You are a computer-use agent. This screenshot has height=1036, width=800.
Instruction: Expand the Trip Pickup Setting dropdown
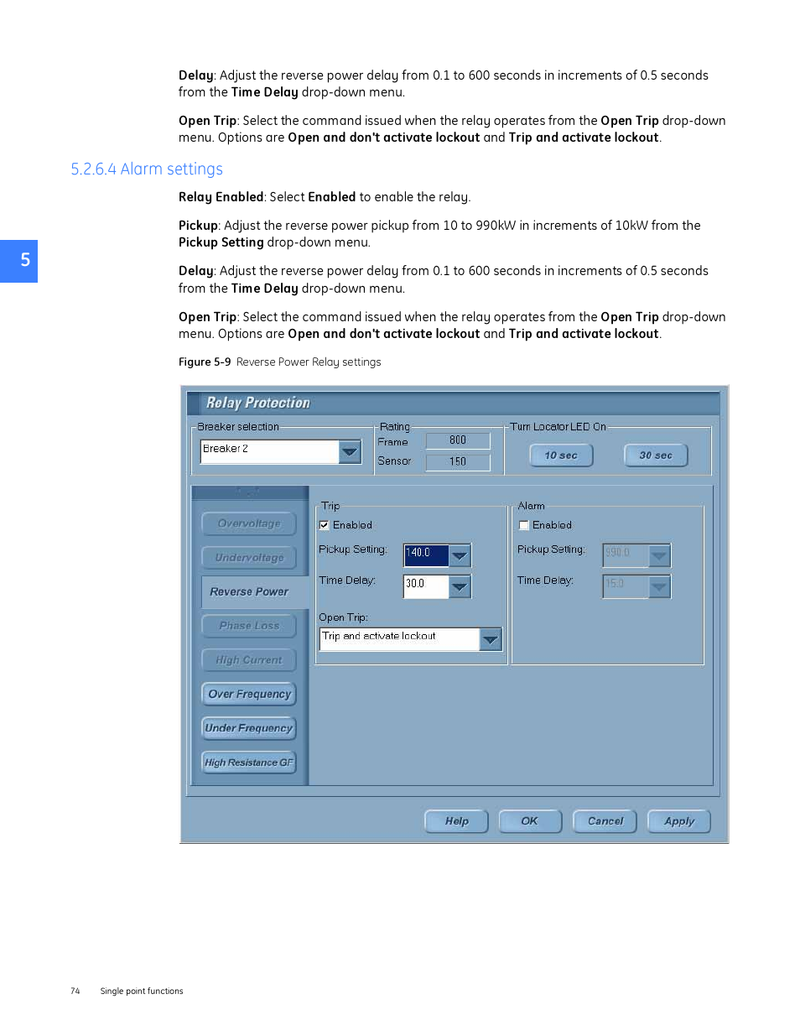point(460,555)
